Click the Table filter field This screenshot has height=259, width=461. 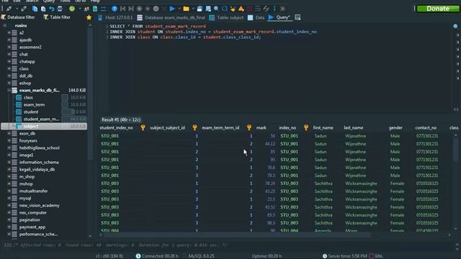(x=57, y=17)
